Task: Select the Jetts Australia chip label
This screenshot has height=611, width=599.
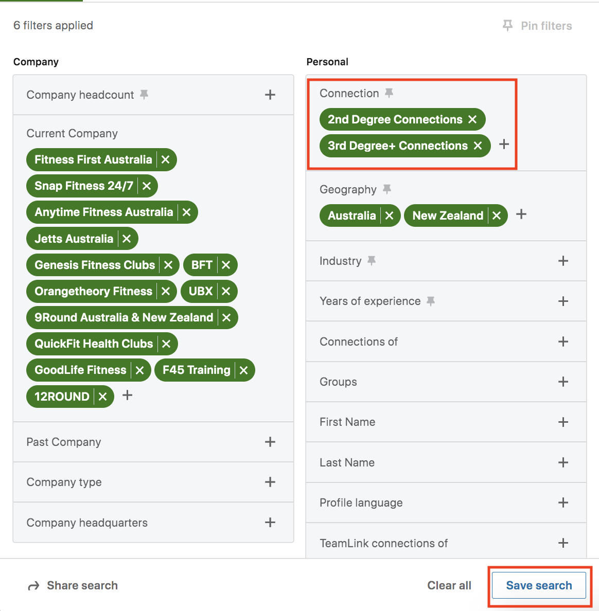Action: point(74,239)
